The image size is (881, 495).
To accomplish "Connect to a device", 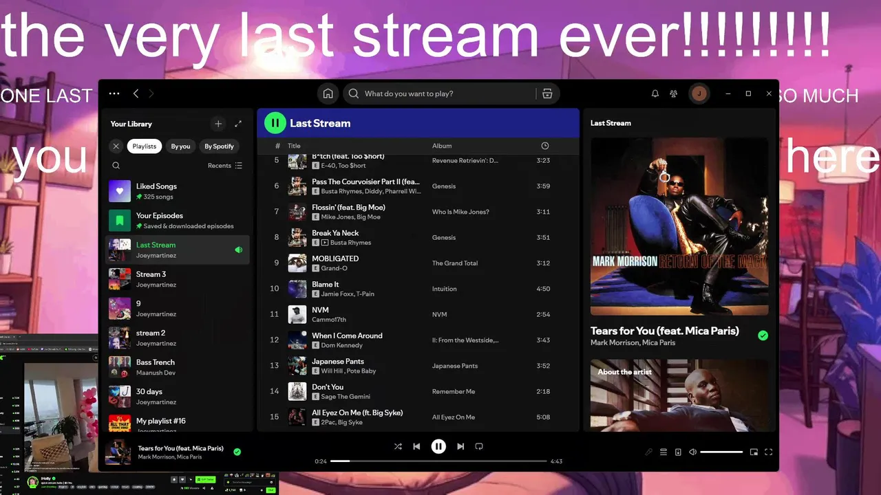I will [x=678, y=452].
